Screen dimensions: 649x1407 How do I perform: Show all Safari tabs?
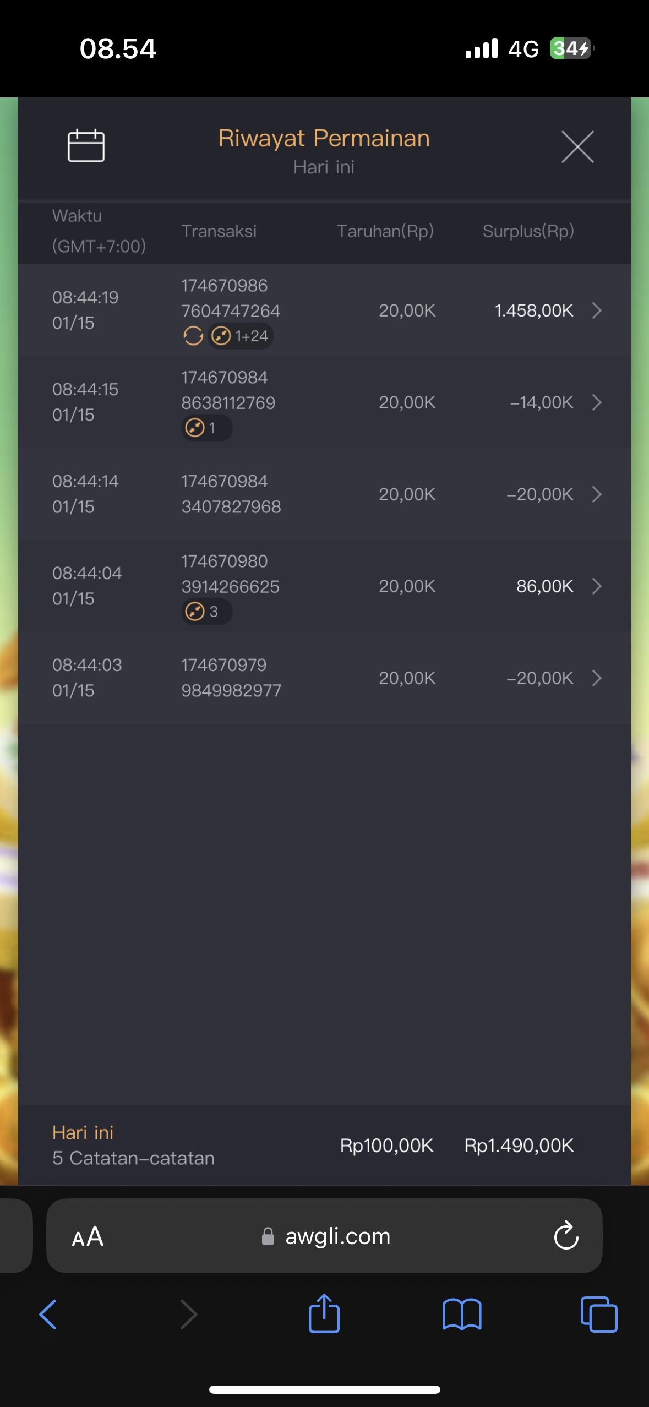(x=599, y=1315)
